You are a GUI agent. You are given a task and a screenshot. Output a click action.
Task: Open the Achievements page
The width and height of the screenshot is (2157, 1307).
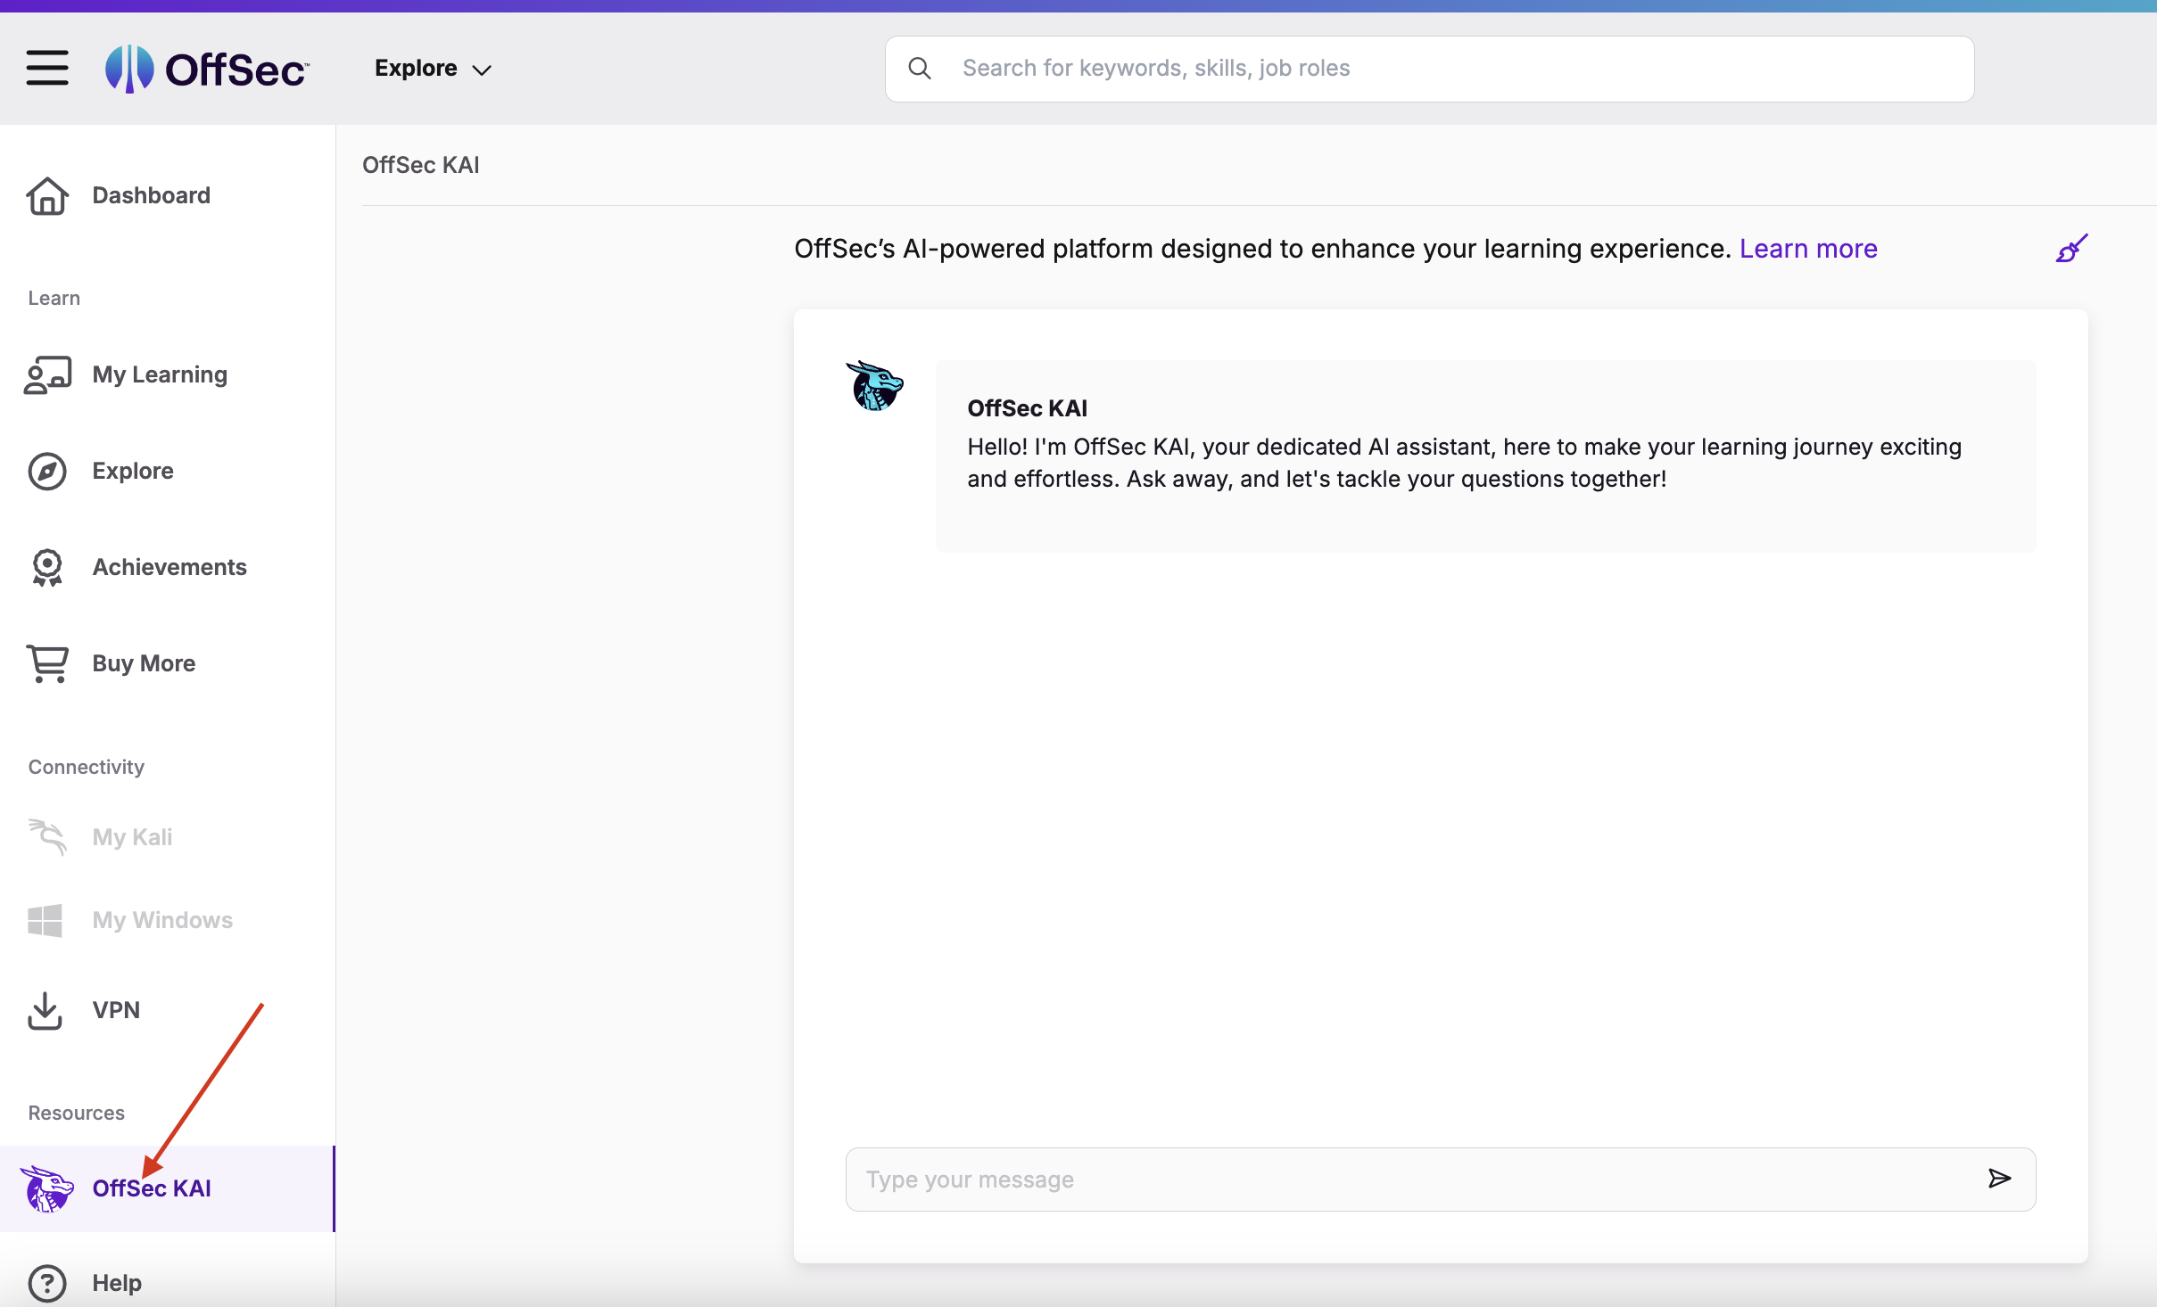(169, 567)
